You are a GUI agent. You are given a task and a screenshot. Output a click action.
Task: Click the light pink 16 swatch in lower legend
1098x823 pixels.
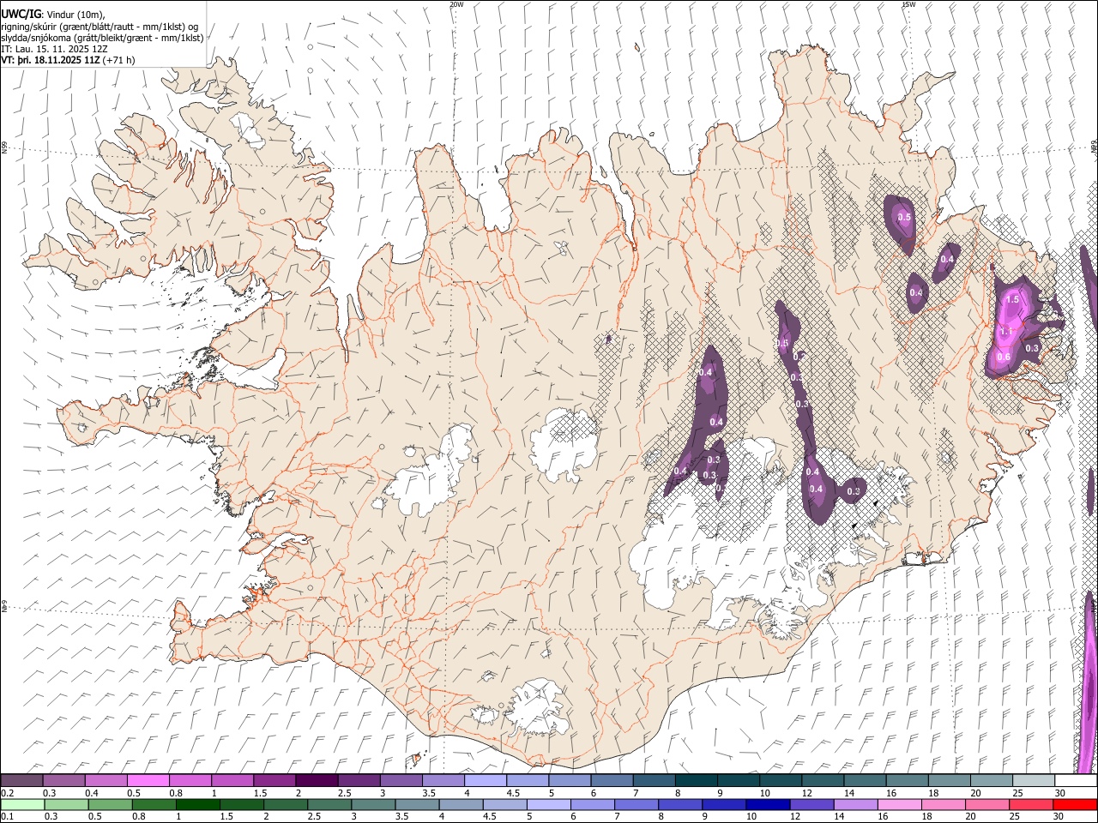click(900, 804)
